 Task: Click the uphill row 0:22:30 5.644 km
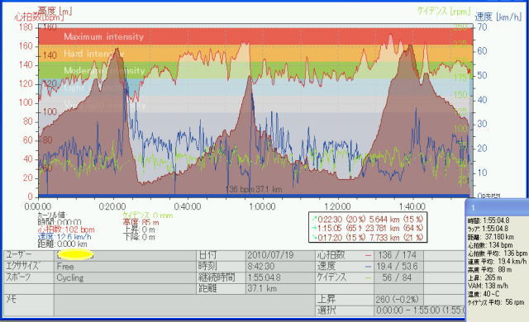tap(368, 220)
